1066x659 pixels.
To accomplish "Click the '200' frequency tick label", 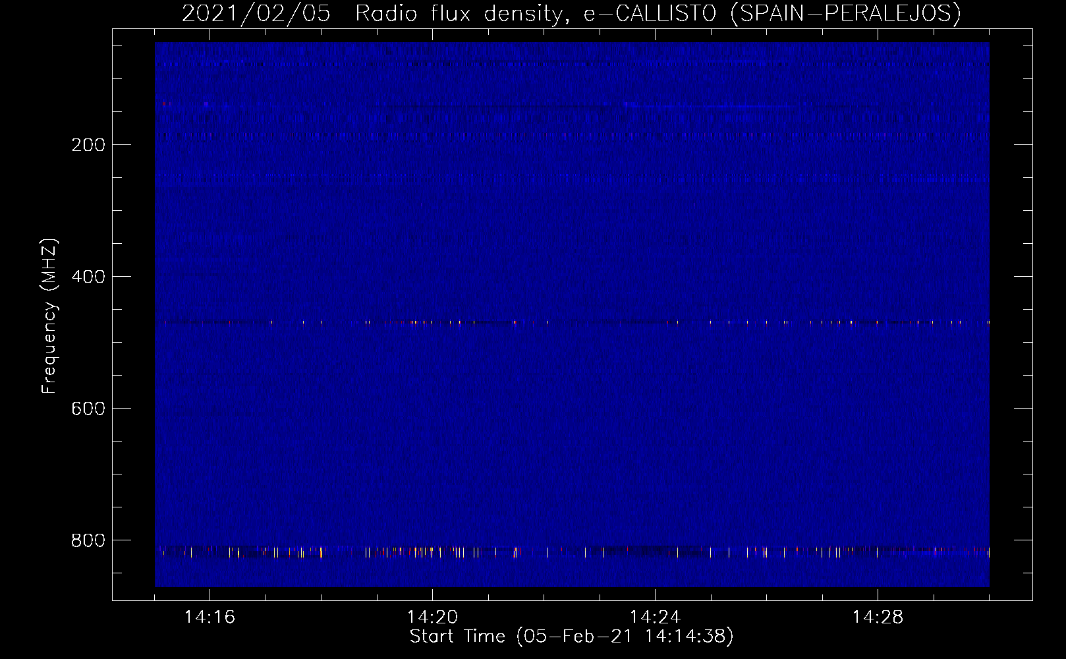I will click(88, 145).
